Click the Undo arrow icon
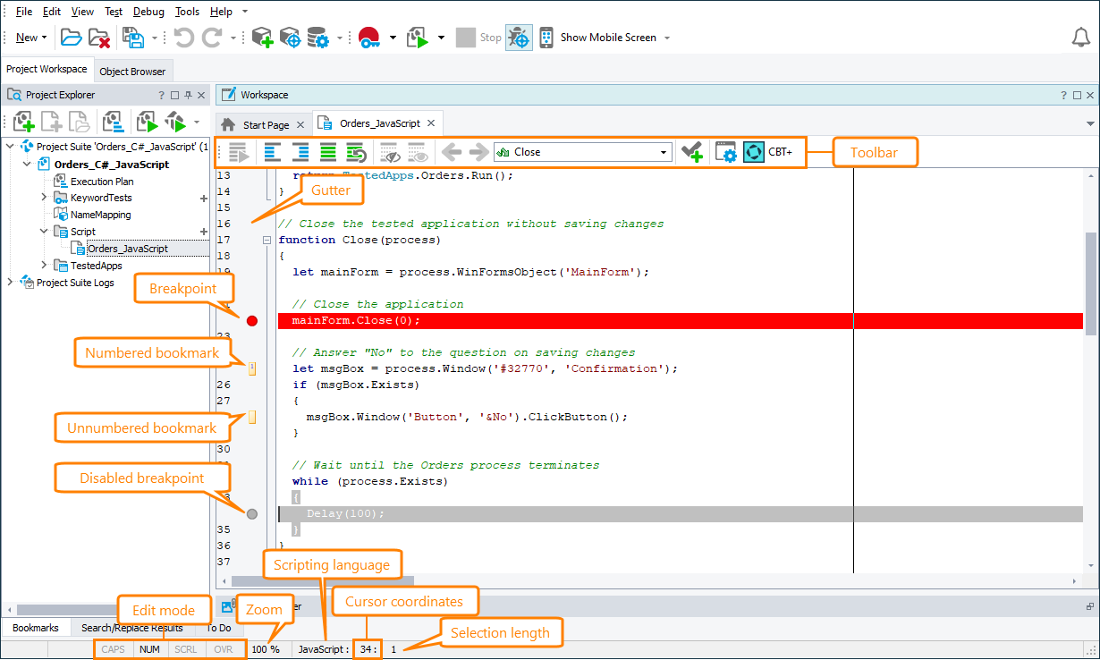The image size is (1100, 660). (x=183, y=38)
